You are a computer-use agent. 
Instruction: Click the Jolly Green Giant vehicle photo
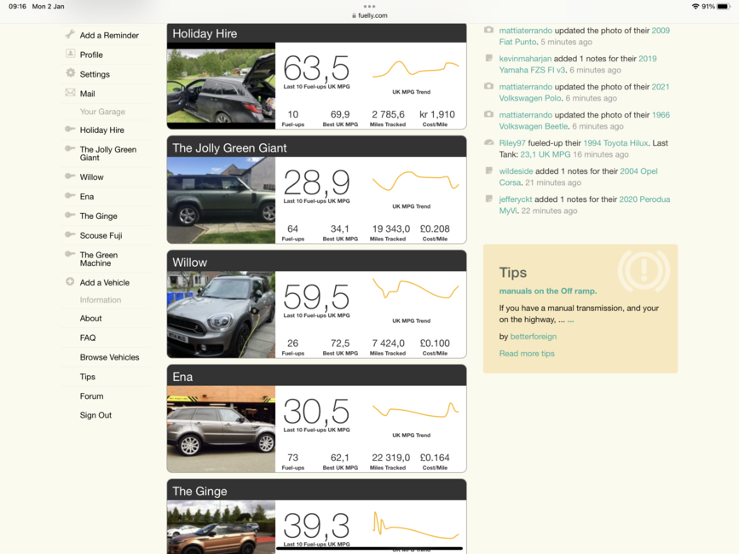221,199
